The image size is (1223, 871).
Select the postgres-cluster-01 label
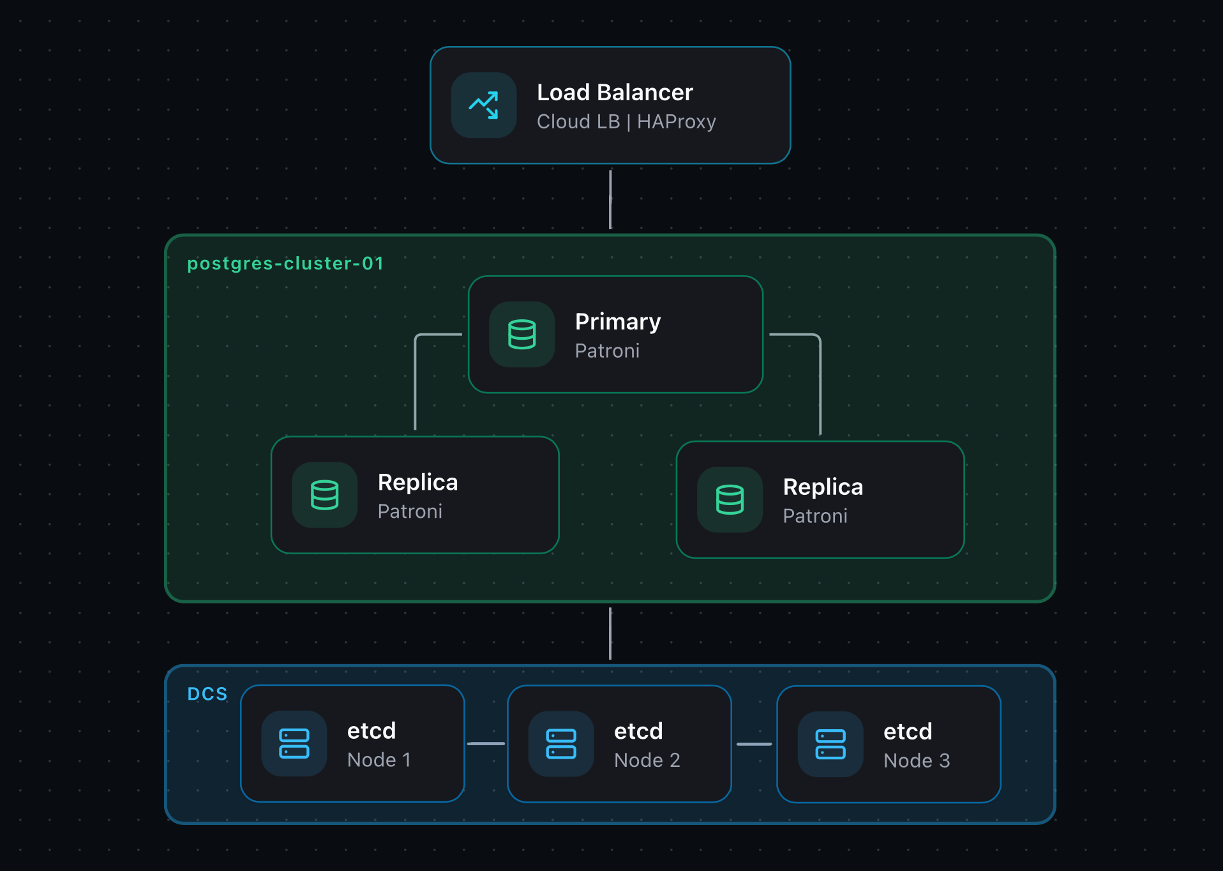[285, 263]
